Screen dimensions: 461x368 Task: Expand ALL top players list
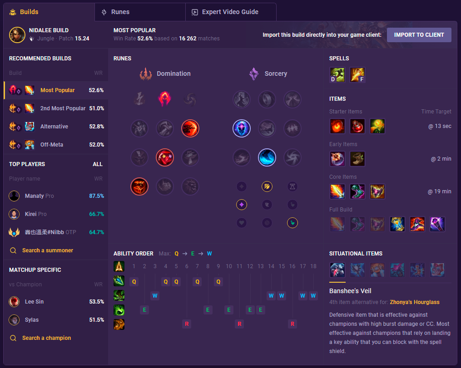[98, 164]
